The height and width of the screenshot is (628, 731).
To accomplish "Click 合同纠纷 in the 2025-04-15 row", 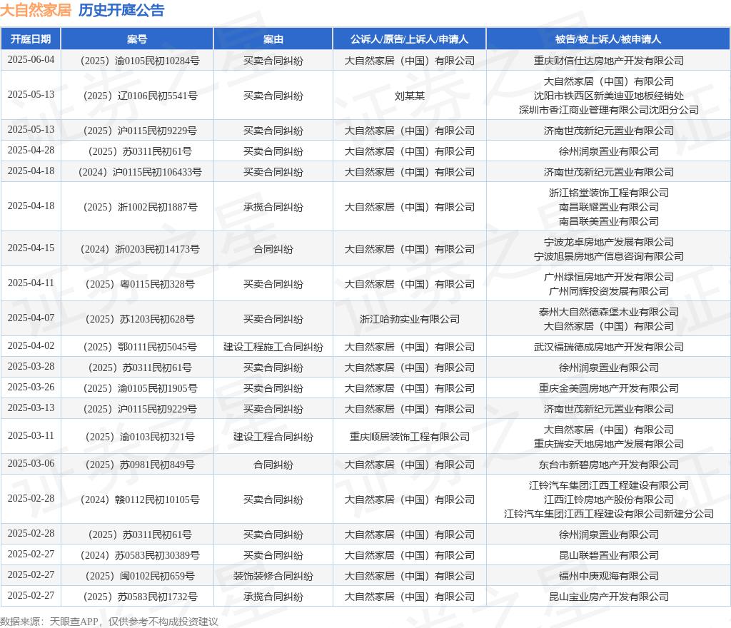I will pos(273,249).
